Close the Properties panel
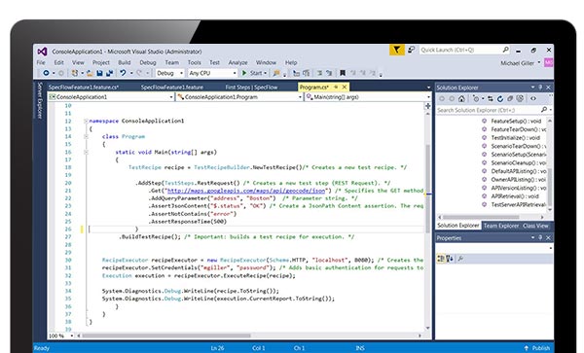 point(548,237)
